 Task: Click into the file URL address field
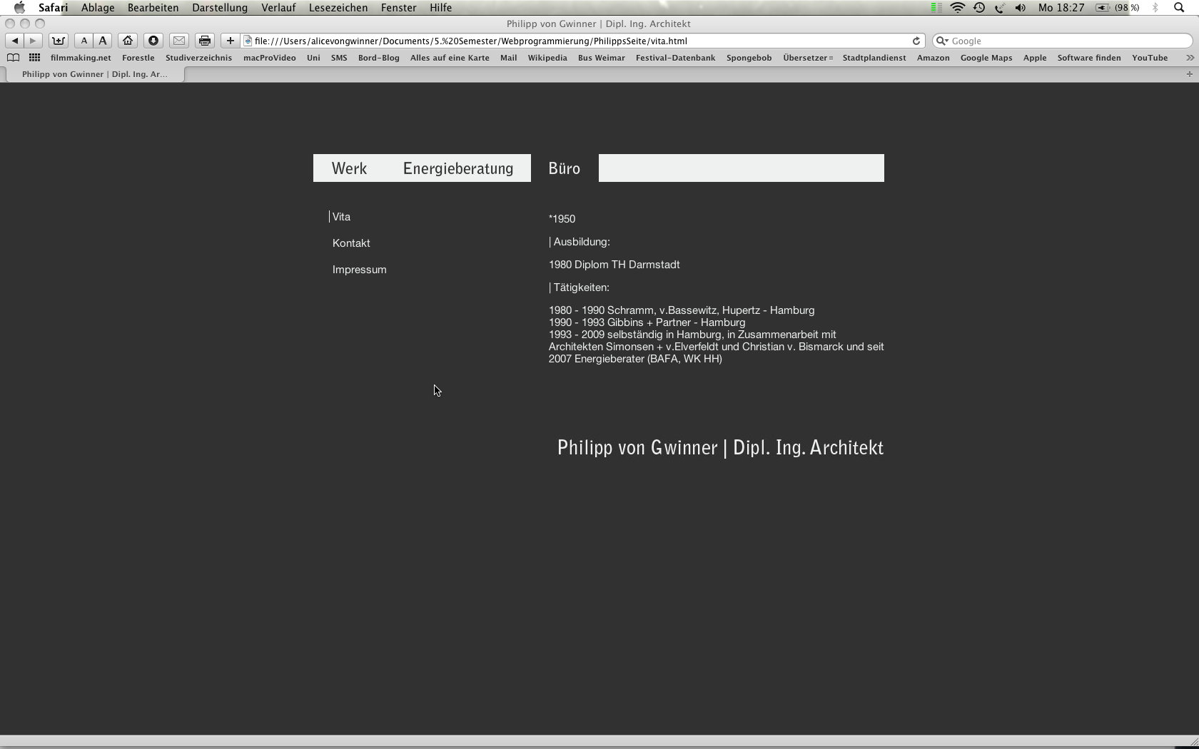pyautogui.click(x=571, y=41)
